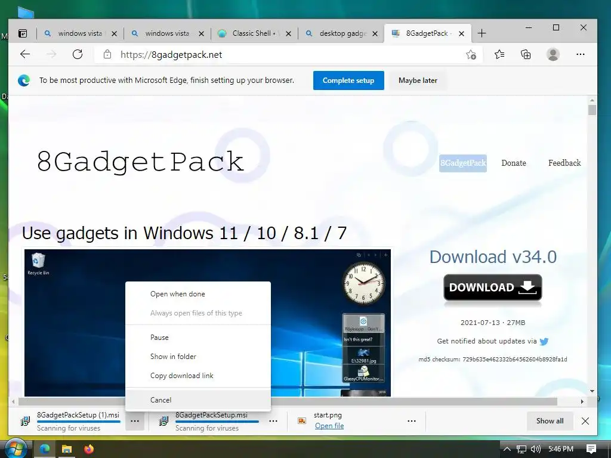Image resolution: width=611 pixels, height=458 pixels.
Task: Close the Classic Shell tab
Action: click(288, 33)
